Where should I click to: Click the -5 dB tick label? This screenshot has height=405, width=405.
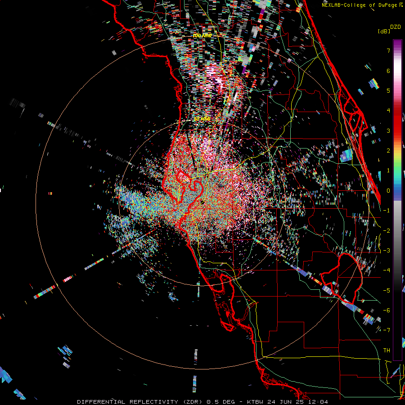(x=387, y=291)
